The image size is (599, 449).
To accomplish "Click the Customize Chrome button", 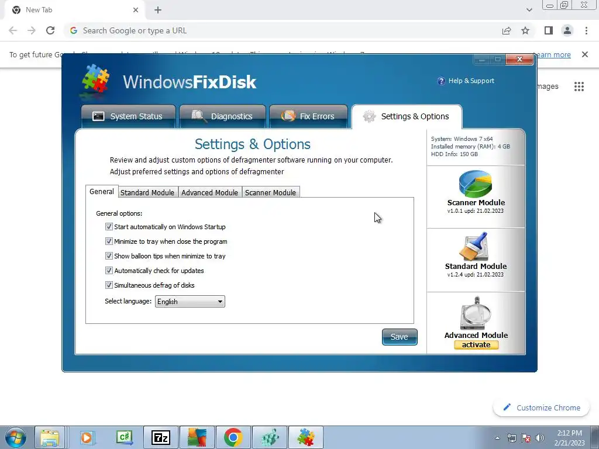I will coord(542,407).
